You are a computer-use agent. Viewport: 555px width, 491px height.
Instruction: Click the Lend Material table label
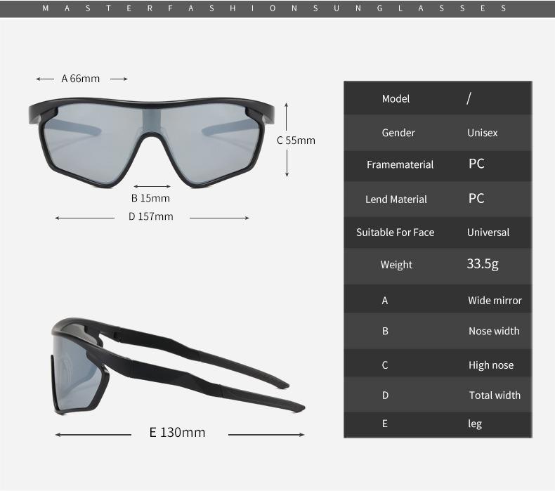[396, 199]
